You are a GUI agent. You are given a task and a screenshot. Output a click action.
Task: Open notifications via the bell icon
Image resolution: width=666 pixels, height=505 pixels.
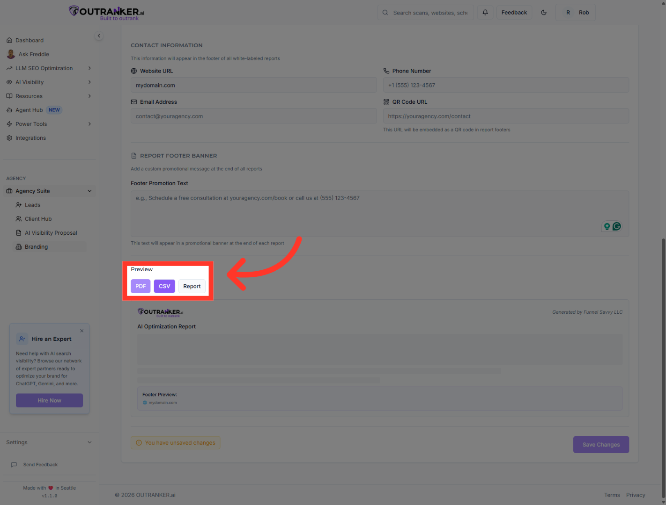point(485,12)
